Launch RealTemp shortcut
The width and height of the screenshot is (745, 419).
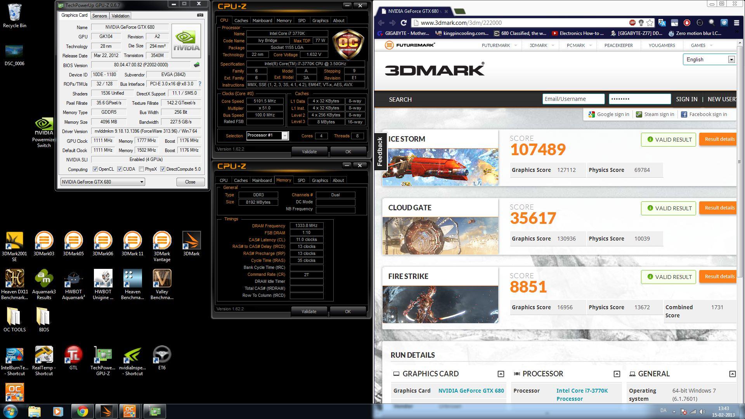(x=44, y=361)
